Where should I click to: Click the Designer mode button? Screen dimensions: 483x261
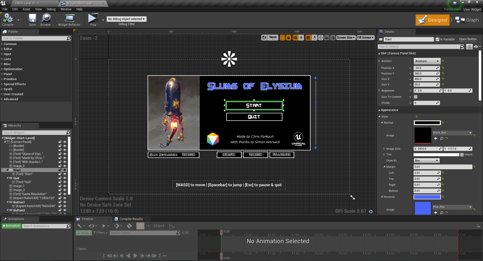click(x=432, y=20)
